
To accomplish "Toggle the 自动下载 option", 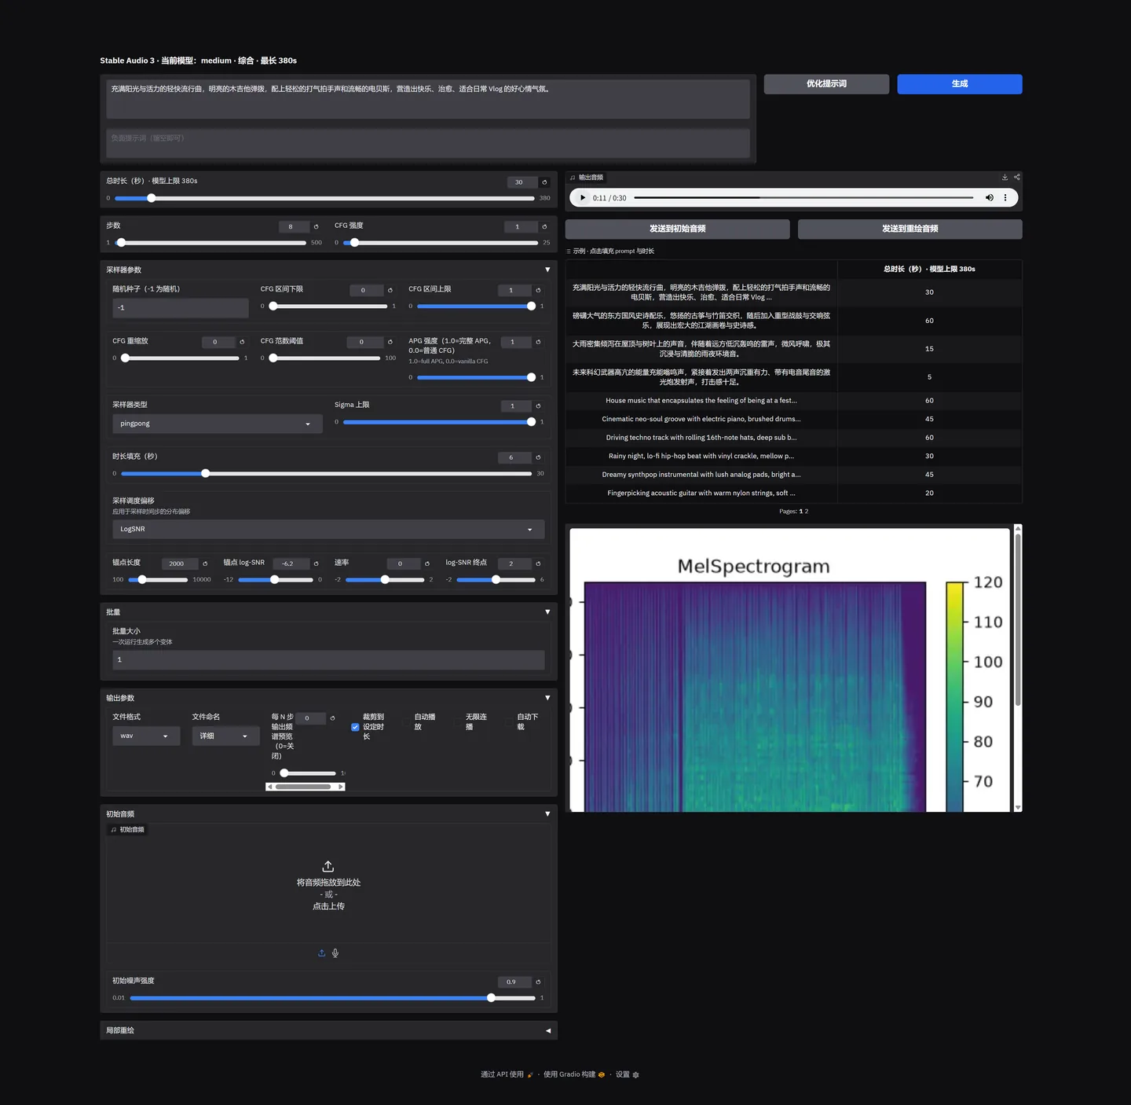I will 510,722.
